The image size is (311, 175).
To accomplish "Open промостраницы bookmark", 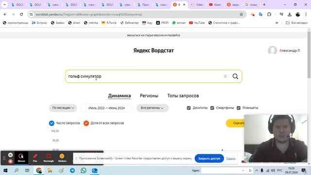I will tap(16, 23).
